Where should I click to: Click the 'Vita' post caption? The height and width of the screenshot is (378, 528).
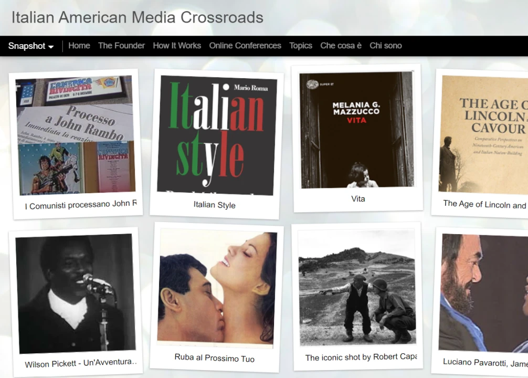point(358,199)
